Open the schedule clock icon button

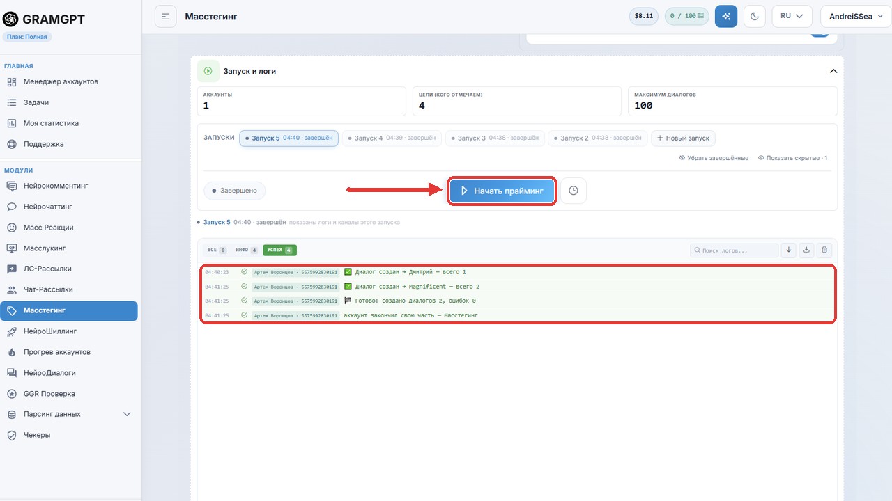574,191
